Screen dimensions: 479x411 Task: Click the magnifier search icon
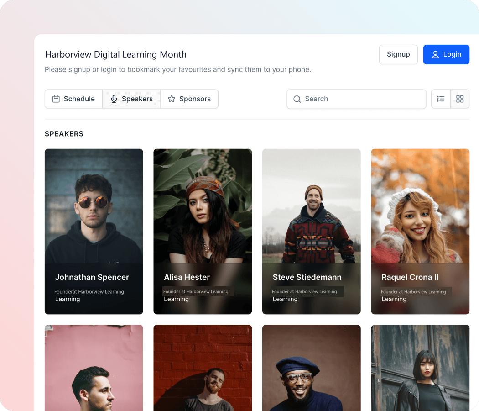click(297, 99)
